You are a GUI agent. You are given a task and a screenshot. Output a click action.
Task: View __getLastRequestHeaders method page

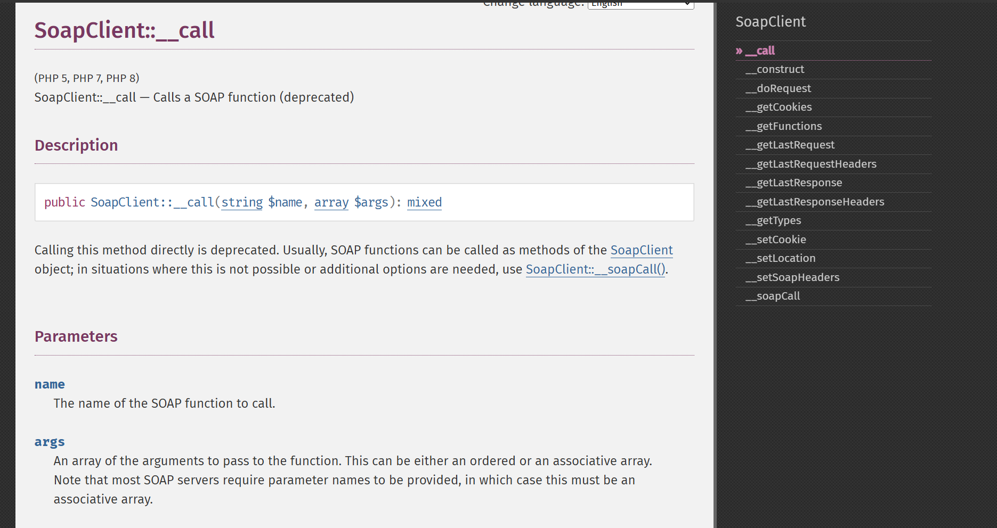[810, 164]
